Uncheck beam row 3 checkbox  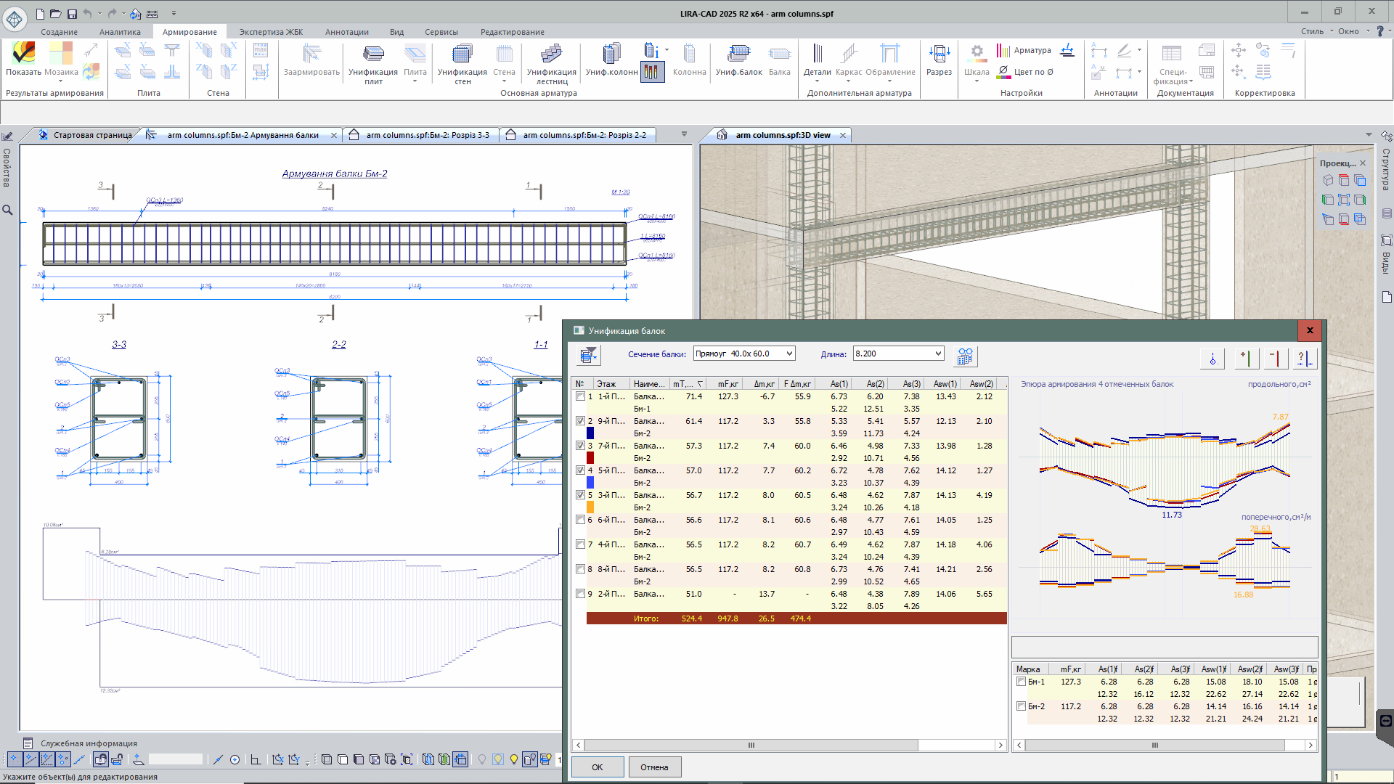click(580, 446)
